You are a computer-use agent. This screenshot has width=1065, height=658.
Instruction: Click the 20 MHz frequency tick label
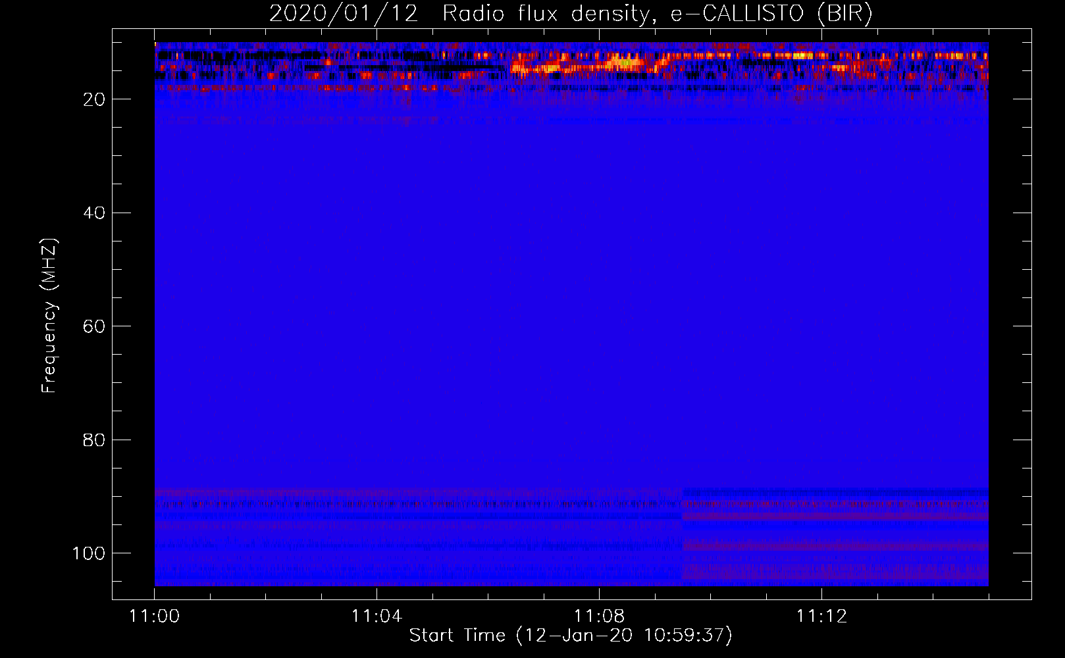[94, 99]
